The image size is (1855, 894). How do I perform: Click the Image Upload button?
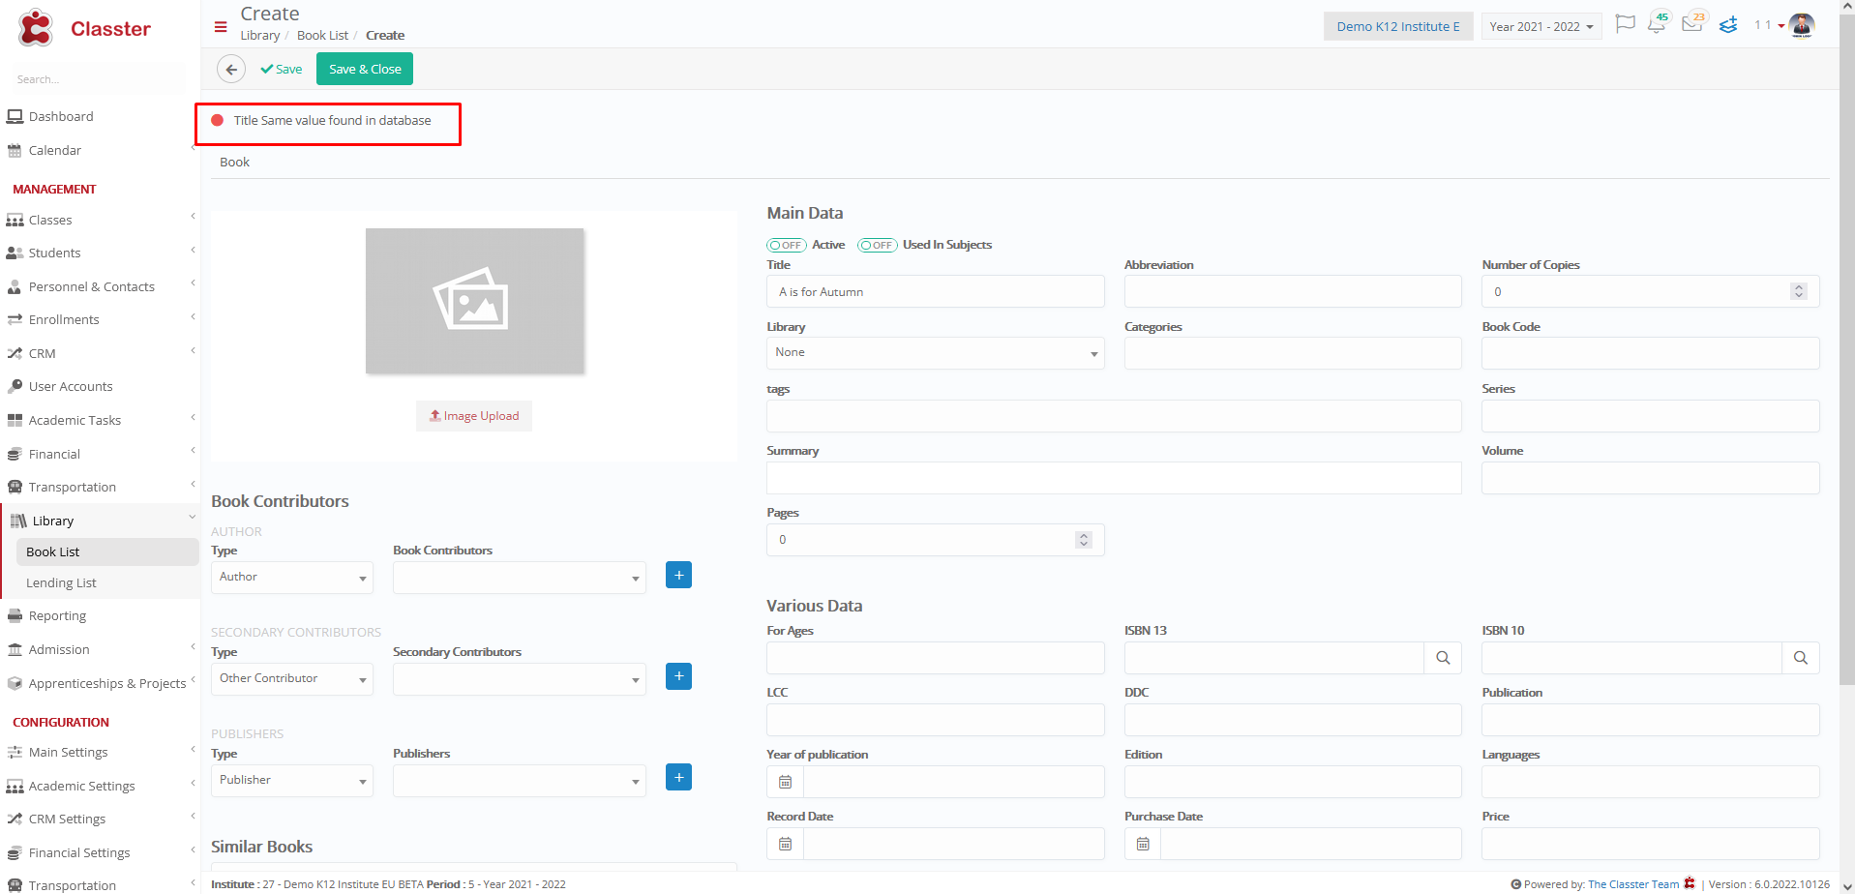point(474,416)
